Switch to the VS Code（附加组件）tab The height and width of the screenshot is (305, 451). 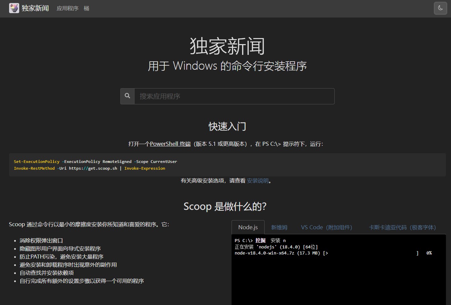[x=327, y=228]
